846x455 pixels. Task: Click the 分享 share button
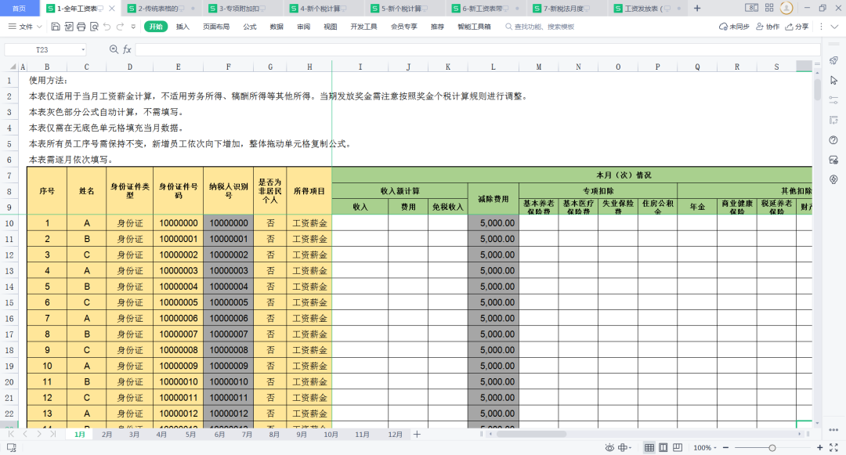(x=797, y=27)
